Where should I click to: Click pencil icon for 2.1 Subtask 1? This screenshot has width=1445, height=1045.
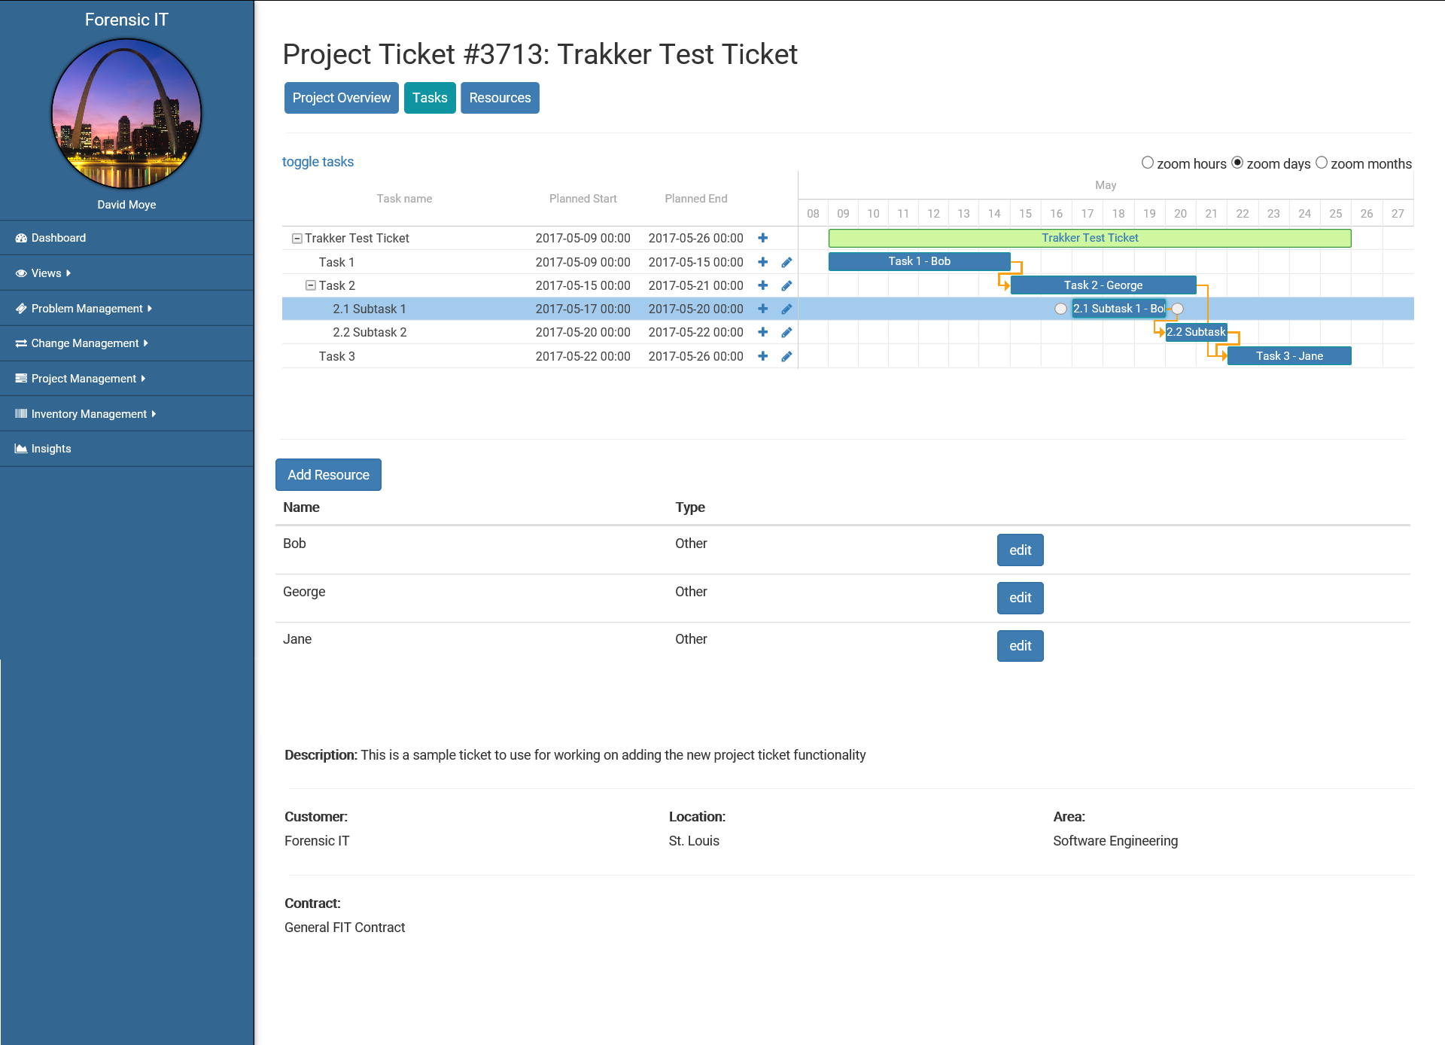click(786, 309)
